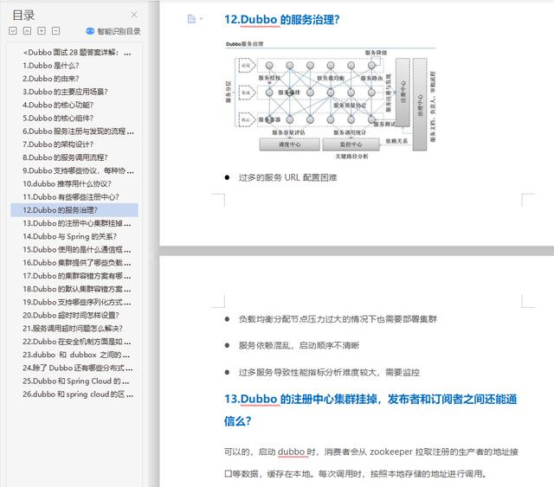The height and width of the screenshot is (487, 554).
Task: Select outline item 9.Dubbo 支持哪些协议
Action: [x=78, y=170]
